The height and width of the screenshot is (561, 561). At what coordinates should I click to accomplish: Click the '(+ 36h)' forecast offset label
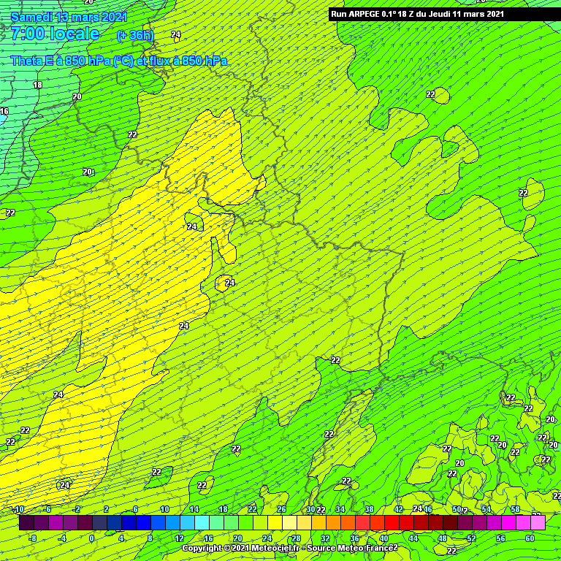coord(135,35)
